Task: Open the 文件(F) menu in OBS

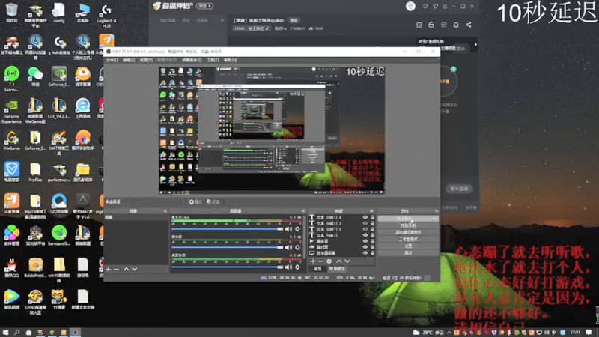Action: 112,60
